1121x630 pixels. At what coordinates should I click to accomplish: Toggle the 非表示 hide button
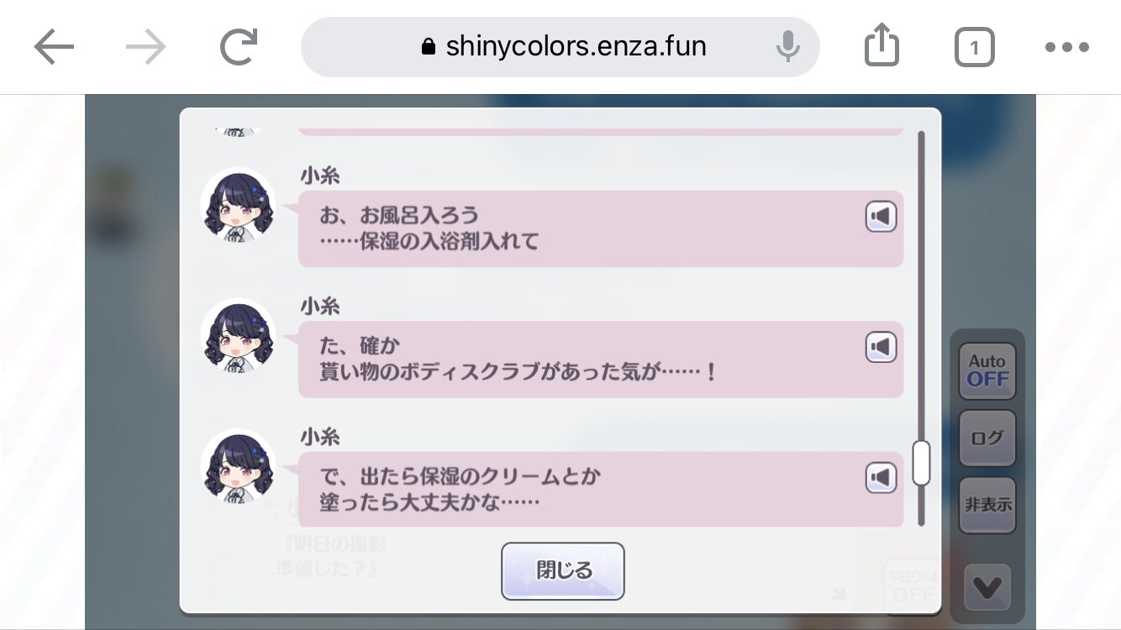coord(987,505)
